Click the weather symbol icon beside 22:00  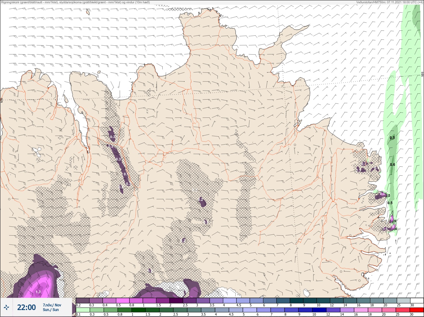click(x=6, y=307)
